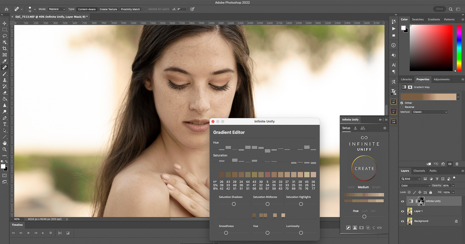Expand the Opacity slider dropdown arrow

tap(453, 186)
